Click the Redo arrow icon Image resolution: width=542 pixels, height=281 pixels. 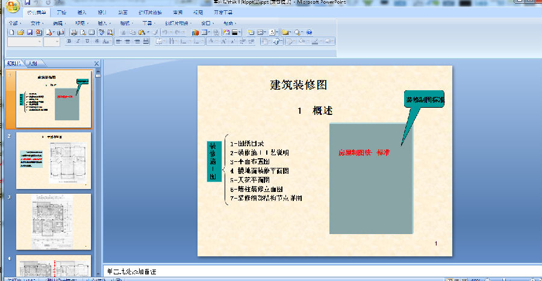click(177, 32)
